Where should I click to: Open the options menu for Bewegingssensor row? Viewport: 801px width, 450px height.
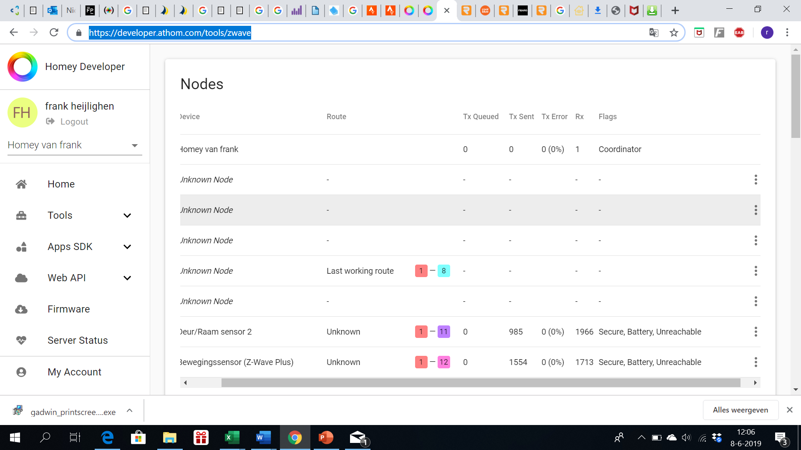[756, 362]
